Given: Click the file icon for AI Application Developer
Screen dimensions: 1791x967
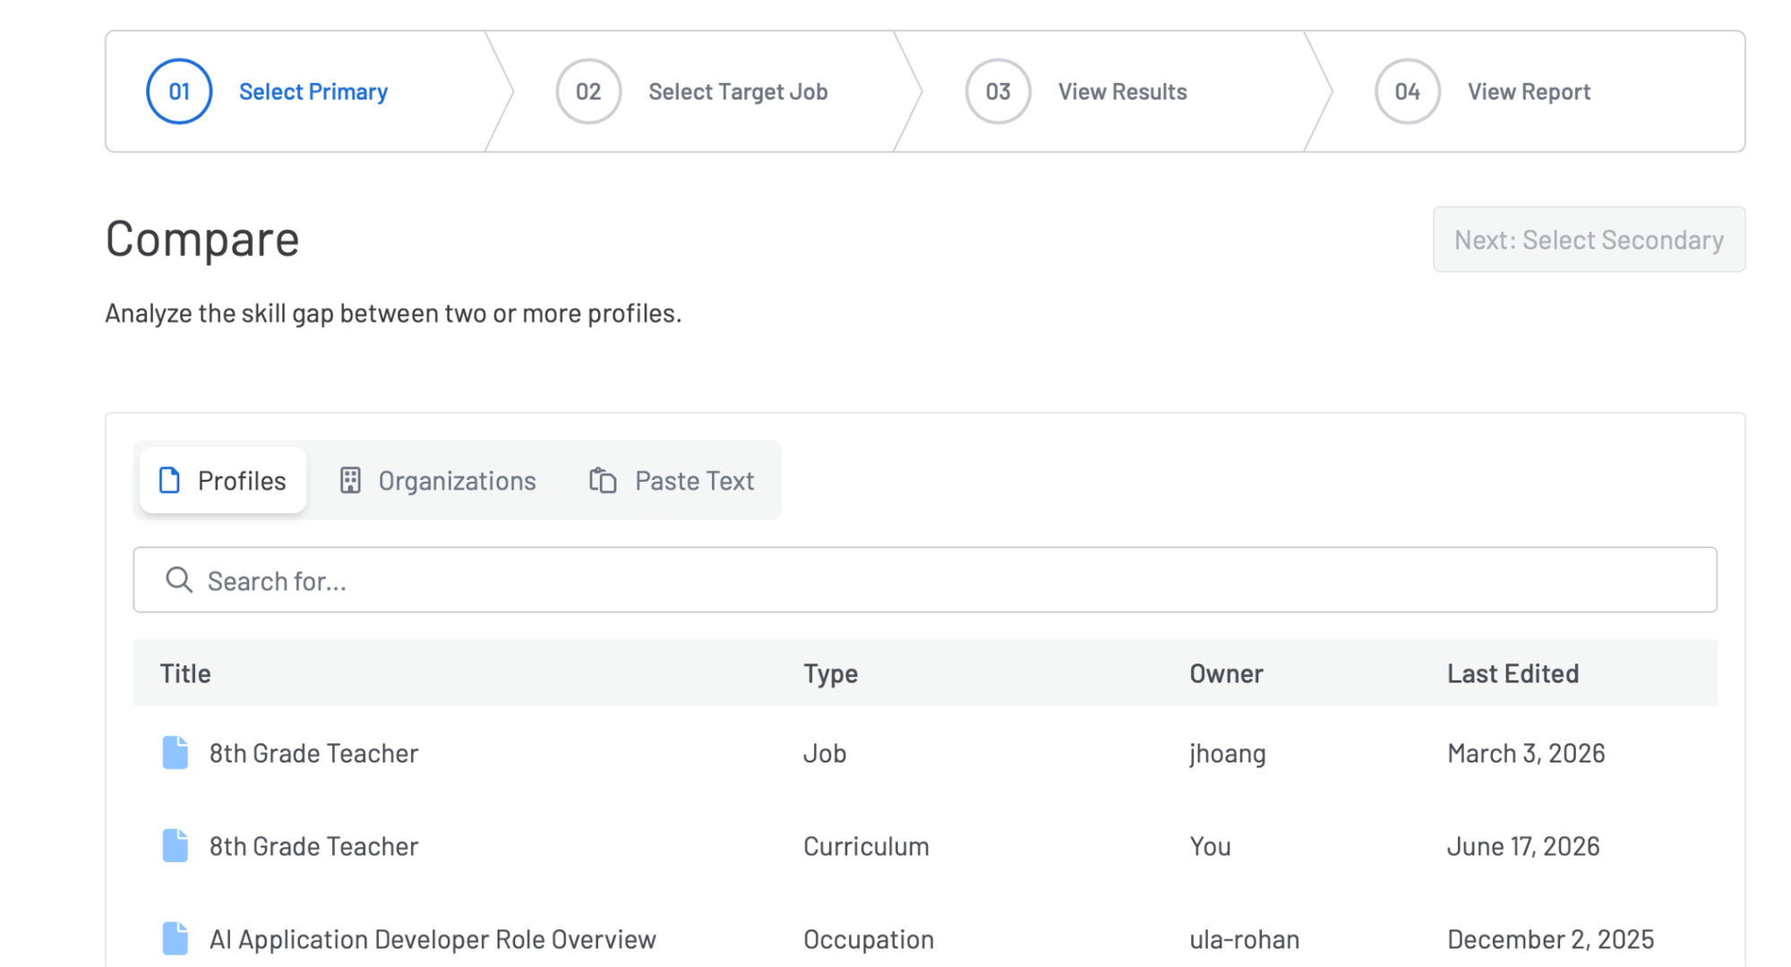Looking at the screenshot, I should point(176,939).
